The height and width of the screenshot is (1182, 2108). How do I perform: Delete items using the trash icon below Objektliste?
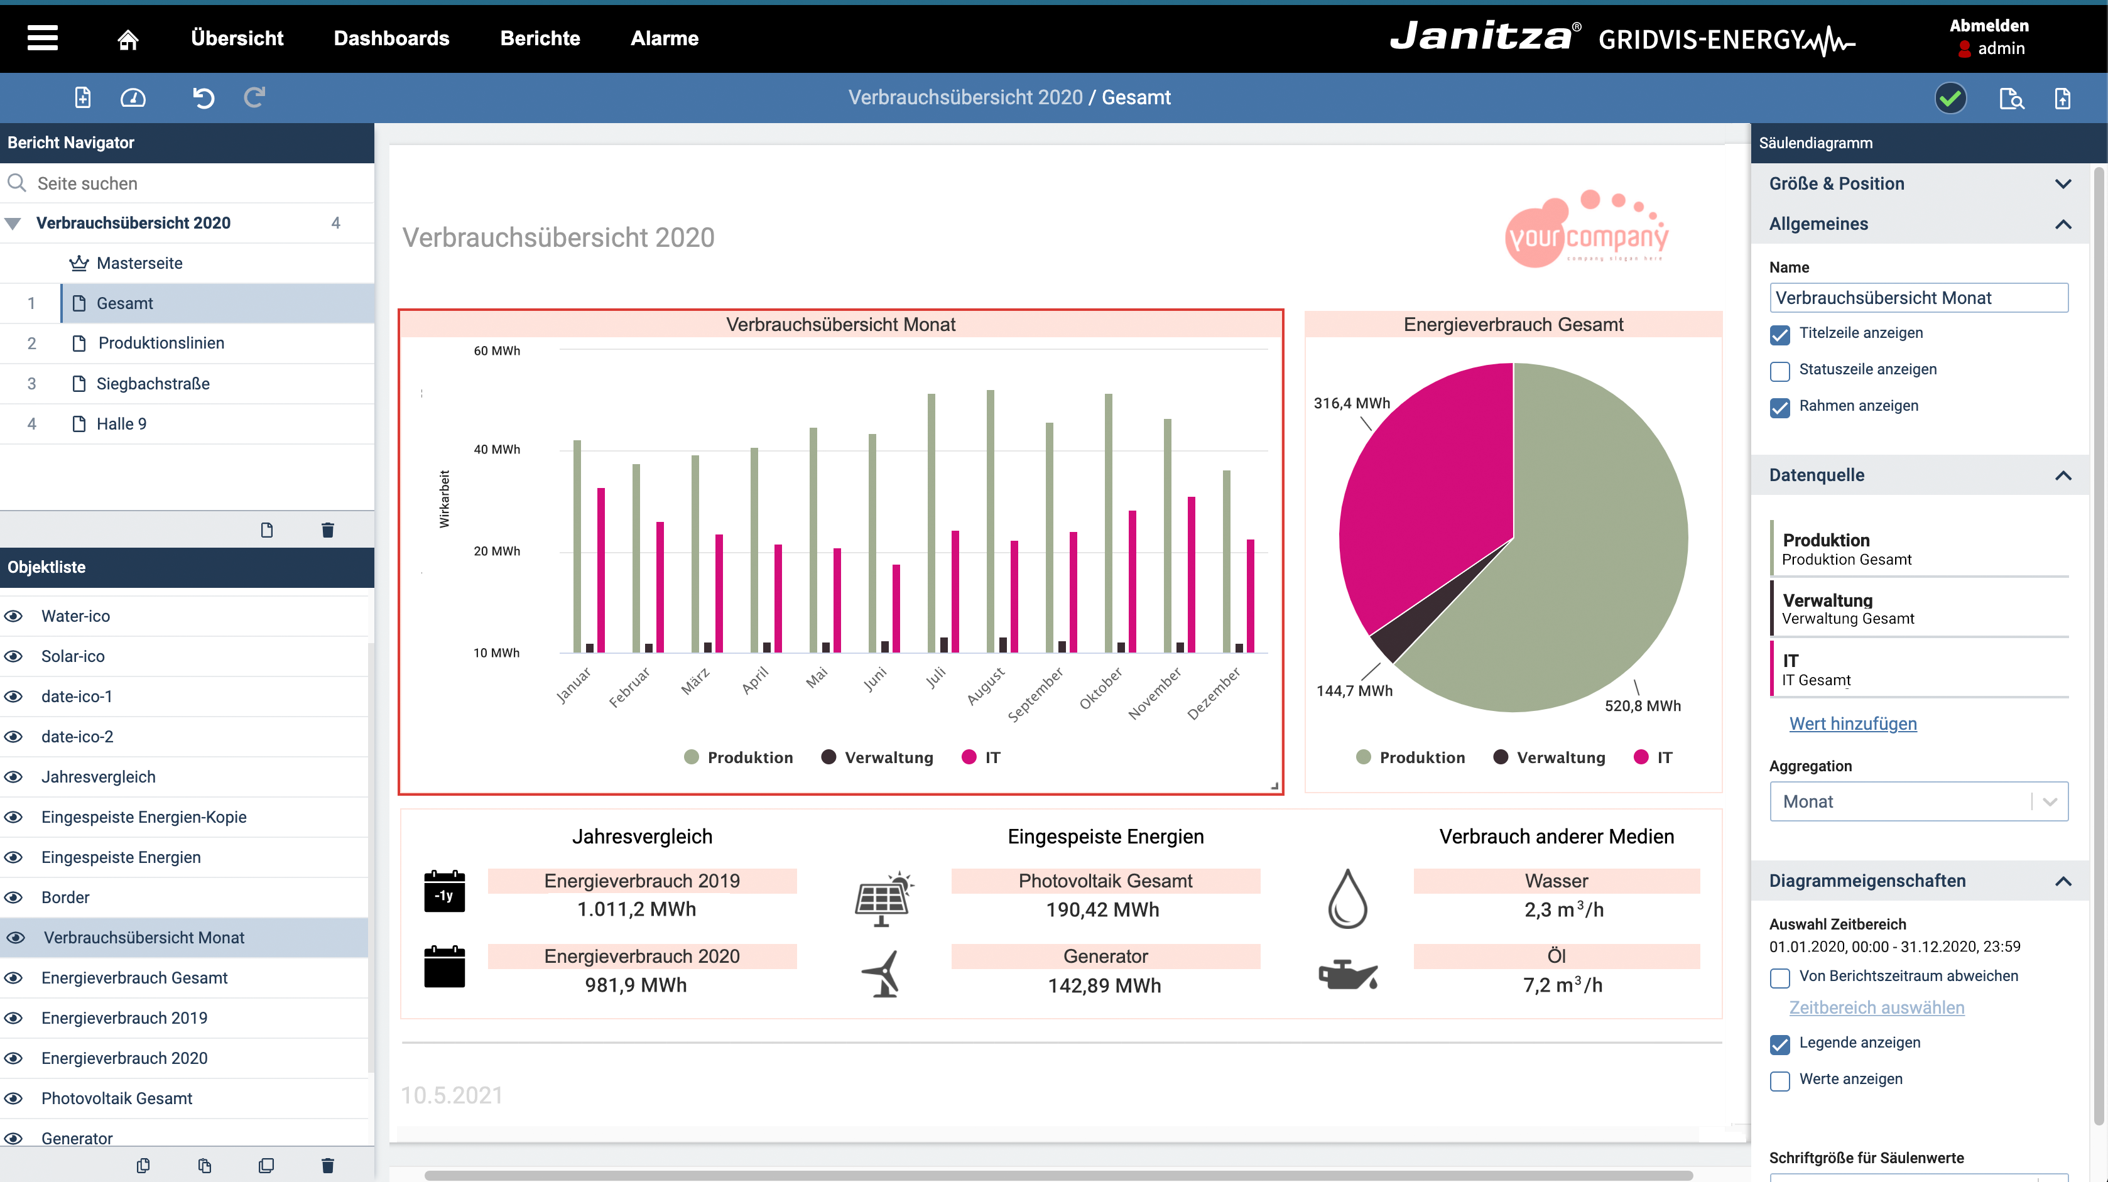pos(328,1165)
